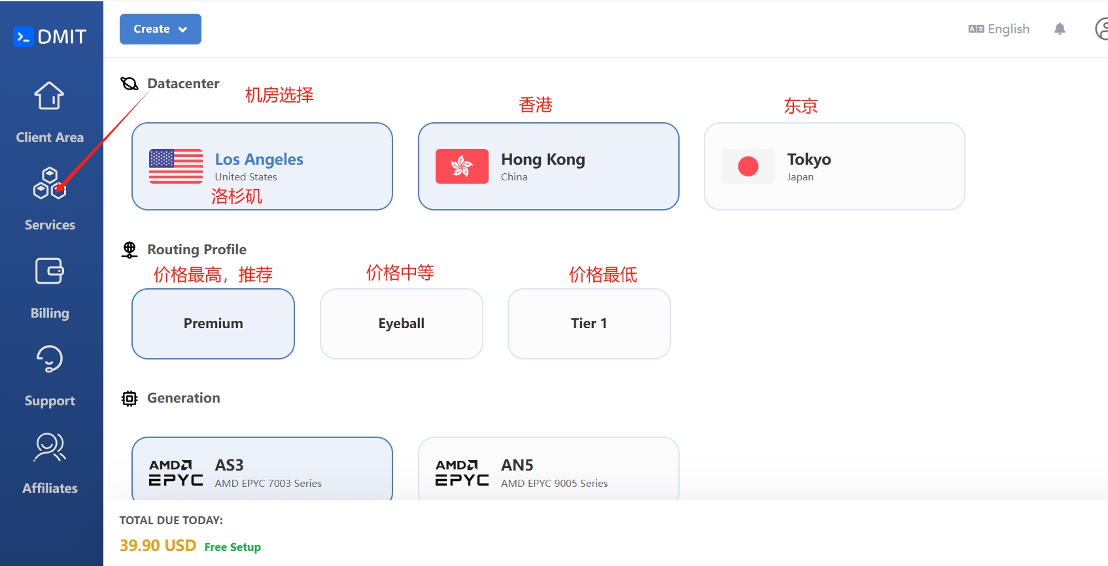This screenshot has width=1108, height=566.
Task: Open Client Area home icon
Action: (x=49, y=95)
